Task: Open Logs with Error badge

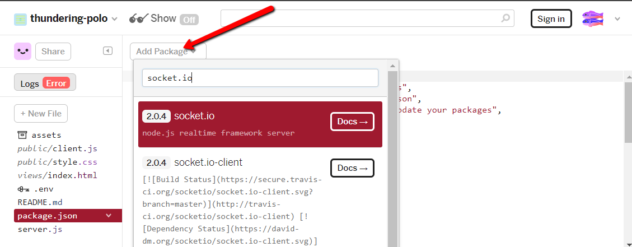Action: [45, 82]
